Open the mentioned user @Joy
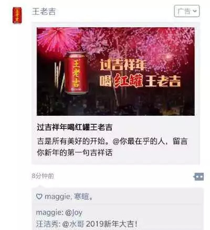The width and height of the screenshot is (210, 230). point(73,213)
